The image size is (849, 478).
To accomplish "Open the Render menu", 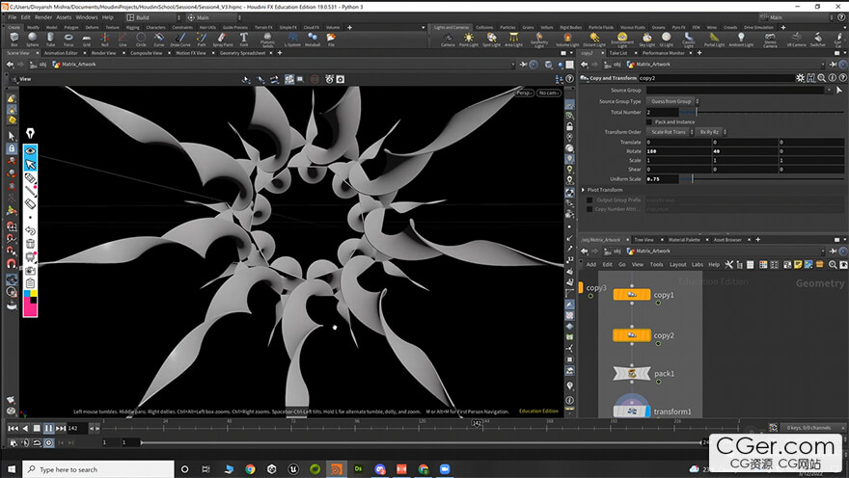I will 43,17.
